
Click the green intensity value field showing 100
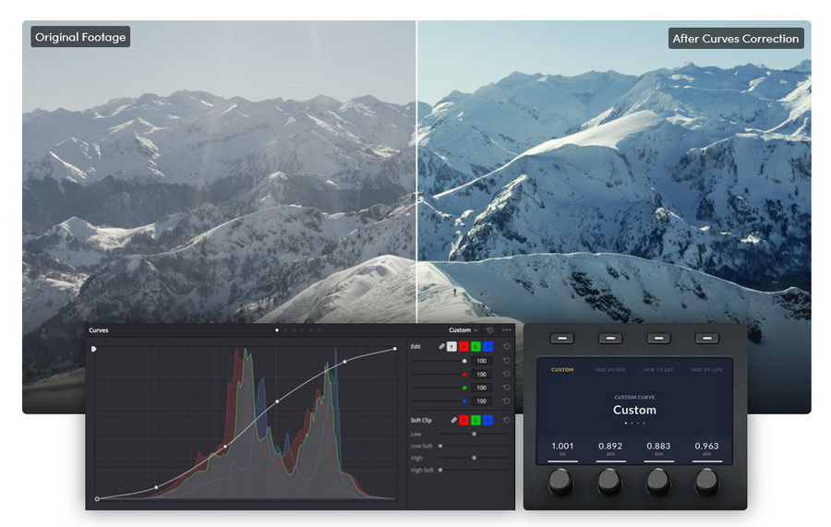pos(481,388)
